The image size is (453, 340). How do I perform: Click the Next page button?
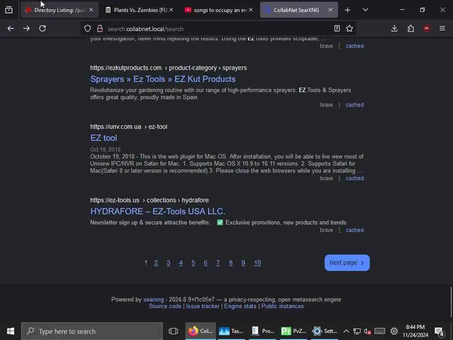(347, 263)
